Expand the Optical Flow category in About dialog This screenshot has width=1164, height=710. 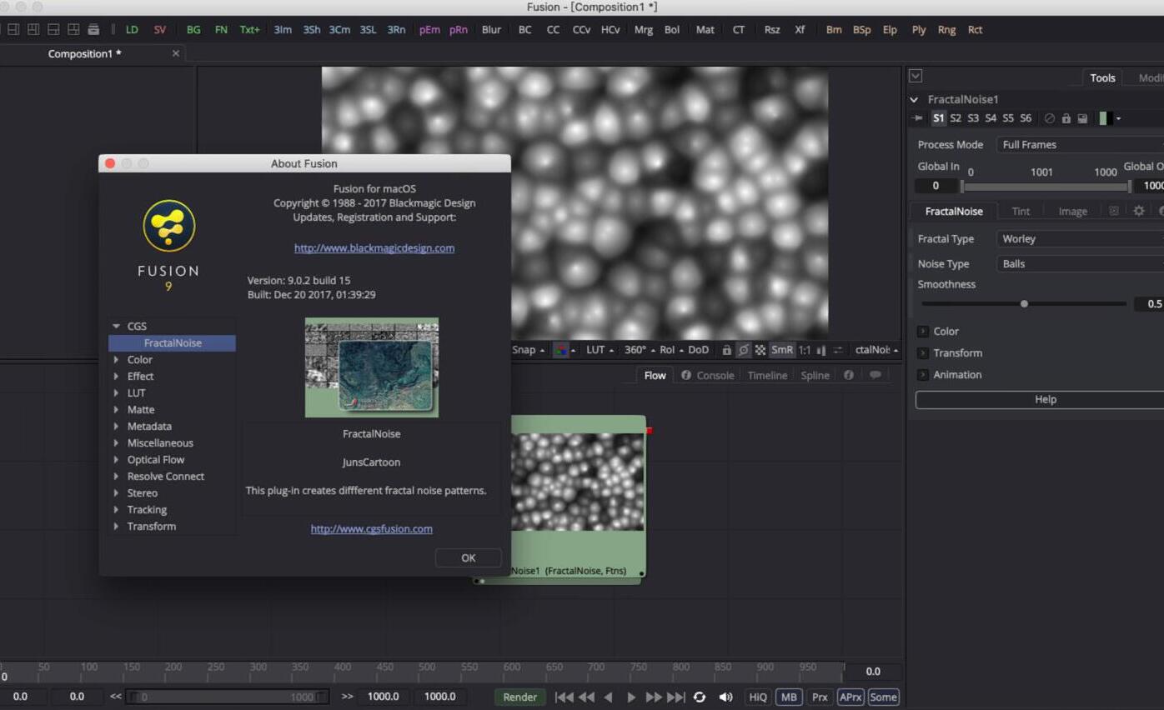[117, 459]
